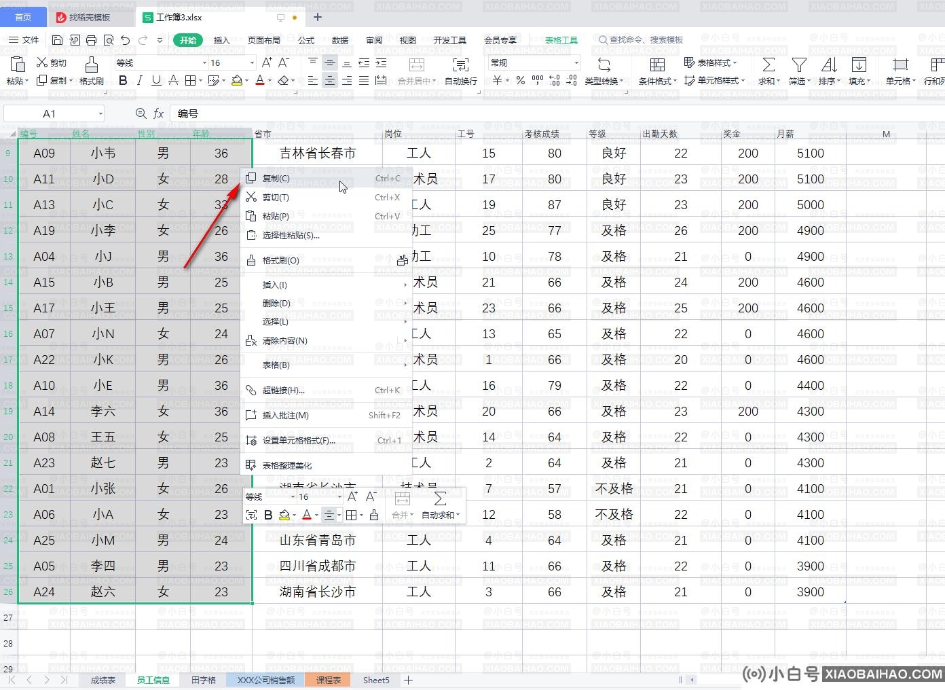This screenshot has width=945, height=690.
Task: Click the 文件 file menu button
Action: pyautogui.click(x=24, y=40)
